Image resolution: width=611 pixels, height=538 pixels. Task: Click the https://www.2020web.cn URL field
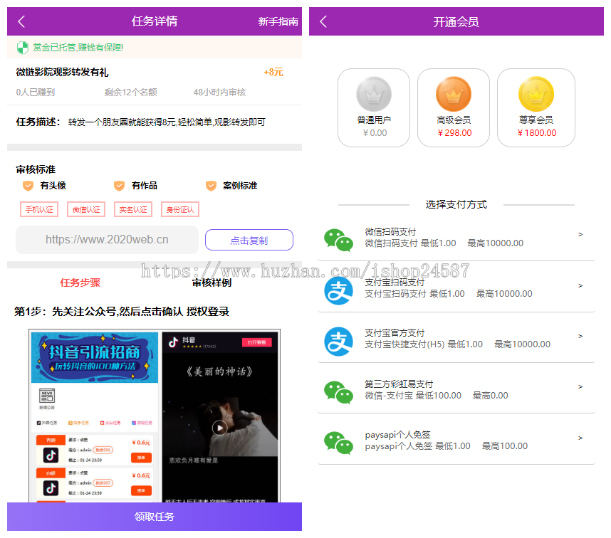pyautogui.click(x=107, y=240)
